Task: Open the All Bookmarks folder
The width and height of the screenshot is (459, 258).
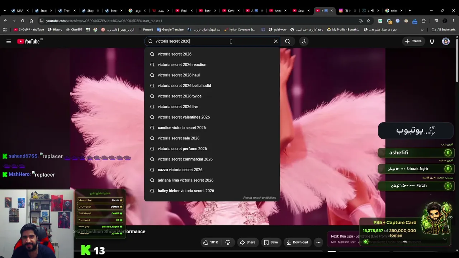Action: click(x=443, y=30)
